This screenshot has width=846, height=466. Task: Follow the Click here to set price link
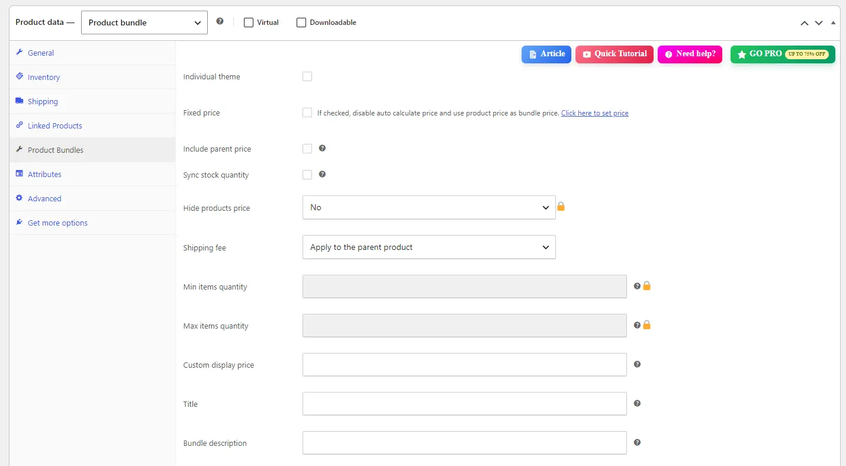(595, 113)
